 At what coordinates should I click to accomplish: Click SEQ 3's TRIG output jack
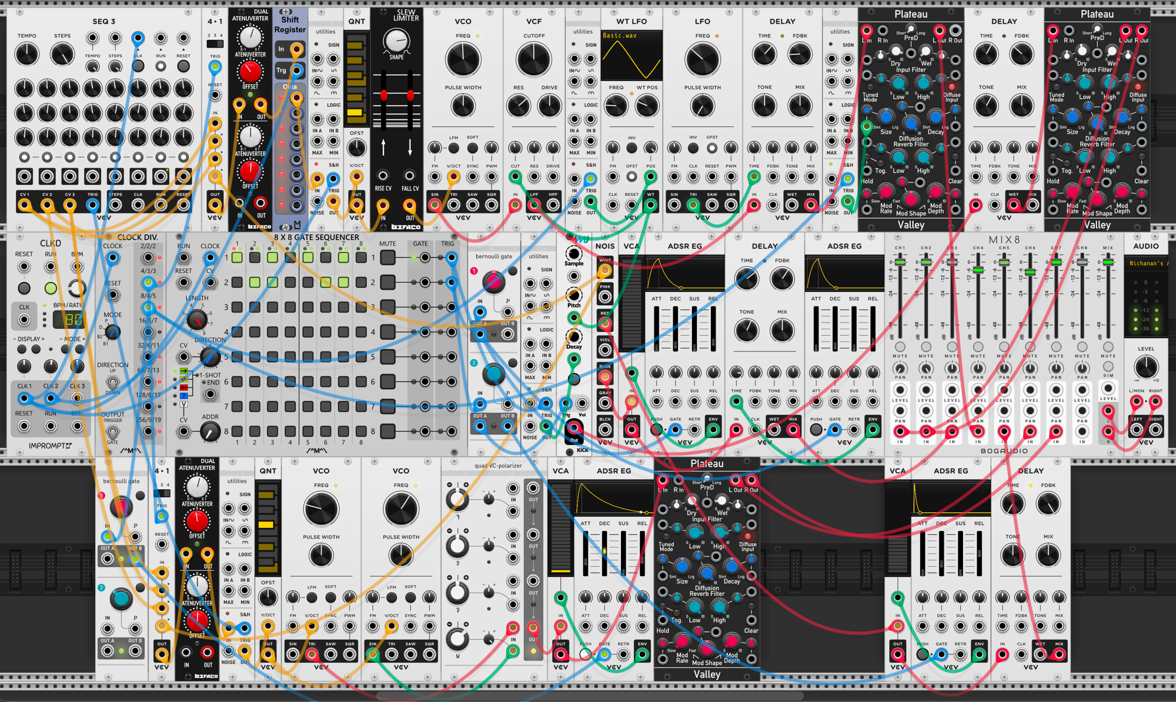click(x=92, y=205)
